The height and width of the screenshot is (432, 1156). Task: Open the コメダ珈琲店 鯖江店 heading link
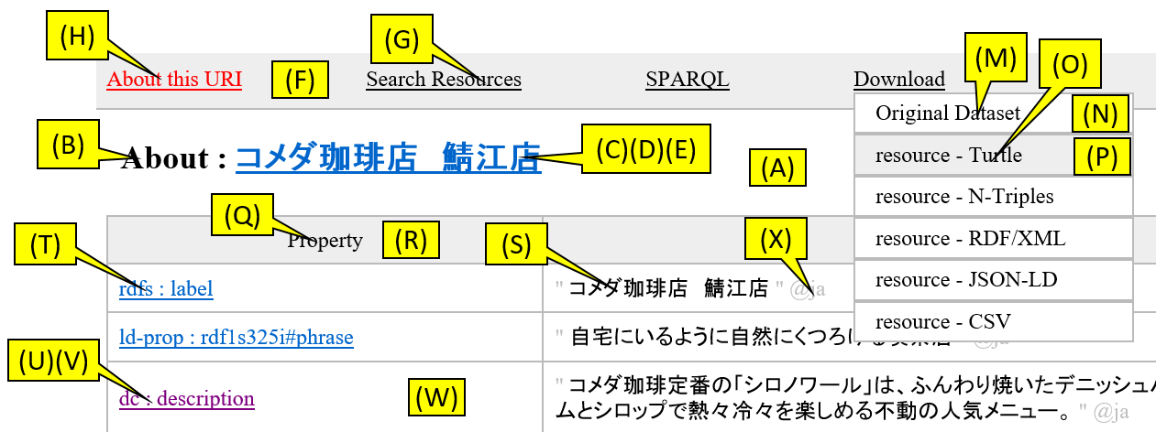pyautogui.click(x=388, y=159)
